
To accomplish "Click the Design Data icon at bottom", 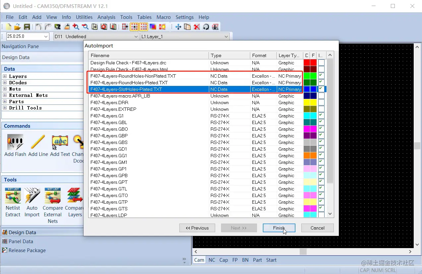I will click(5, 233).
